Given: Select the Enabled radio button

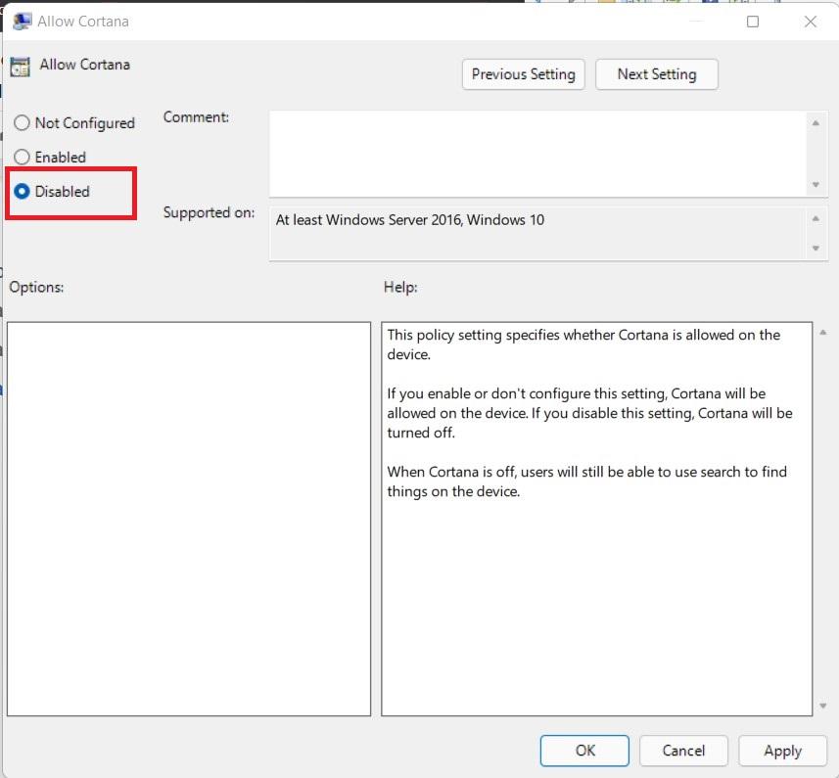Looking at the screenshot, I should [x=22, y=158].
